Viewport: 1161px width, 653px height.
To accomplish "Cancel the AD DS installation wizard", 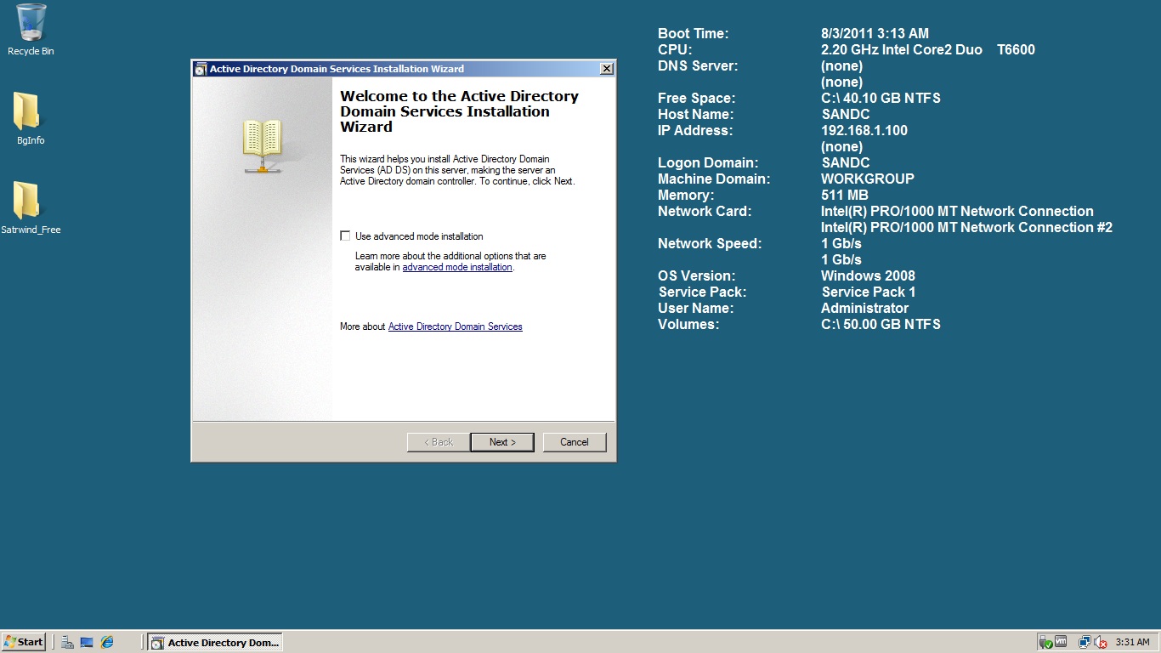I will (575, 442).
